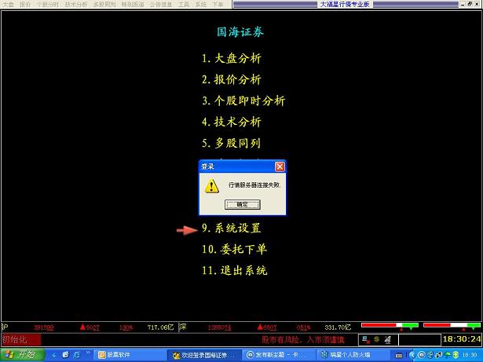Expand hidden system tray icons
This screenshot has width=483, height=362.
412,355
